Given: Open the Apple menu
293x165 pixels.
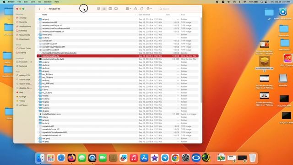Looking at the screenshot, I should (x=4, y=2).
